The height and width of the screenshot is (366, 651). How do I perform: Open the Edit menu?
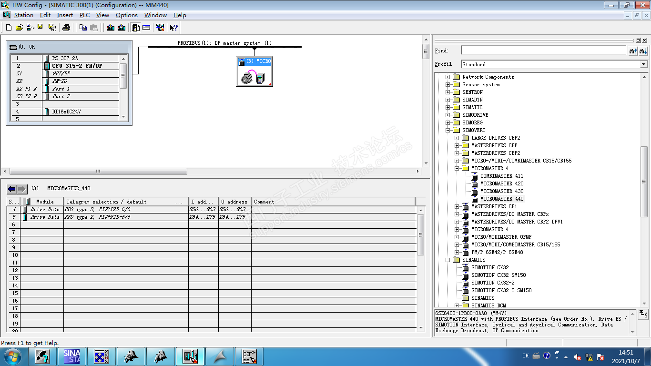45,15
